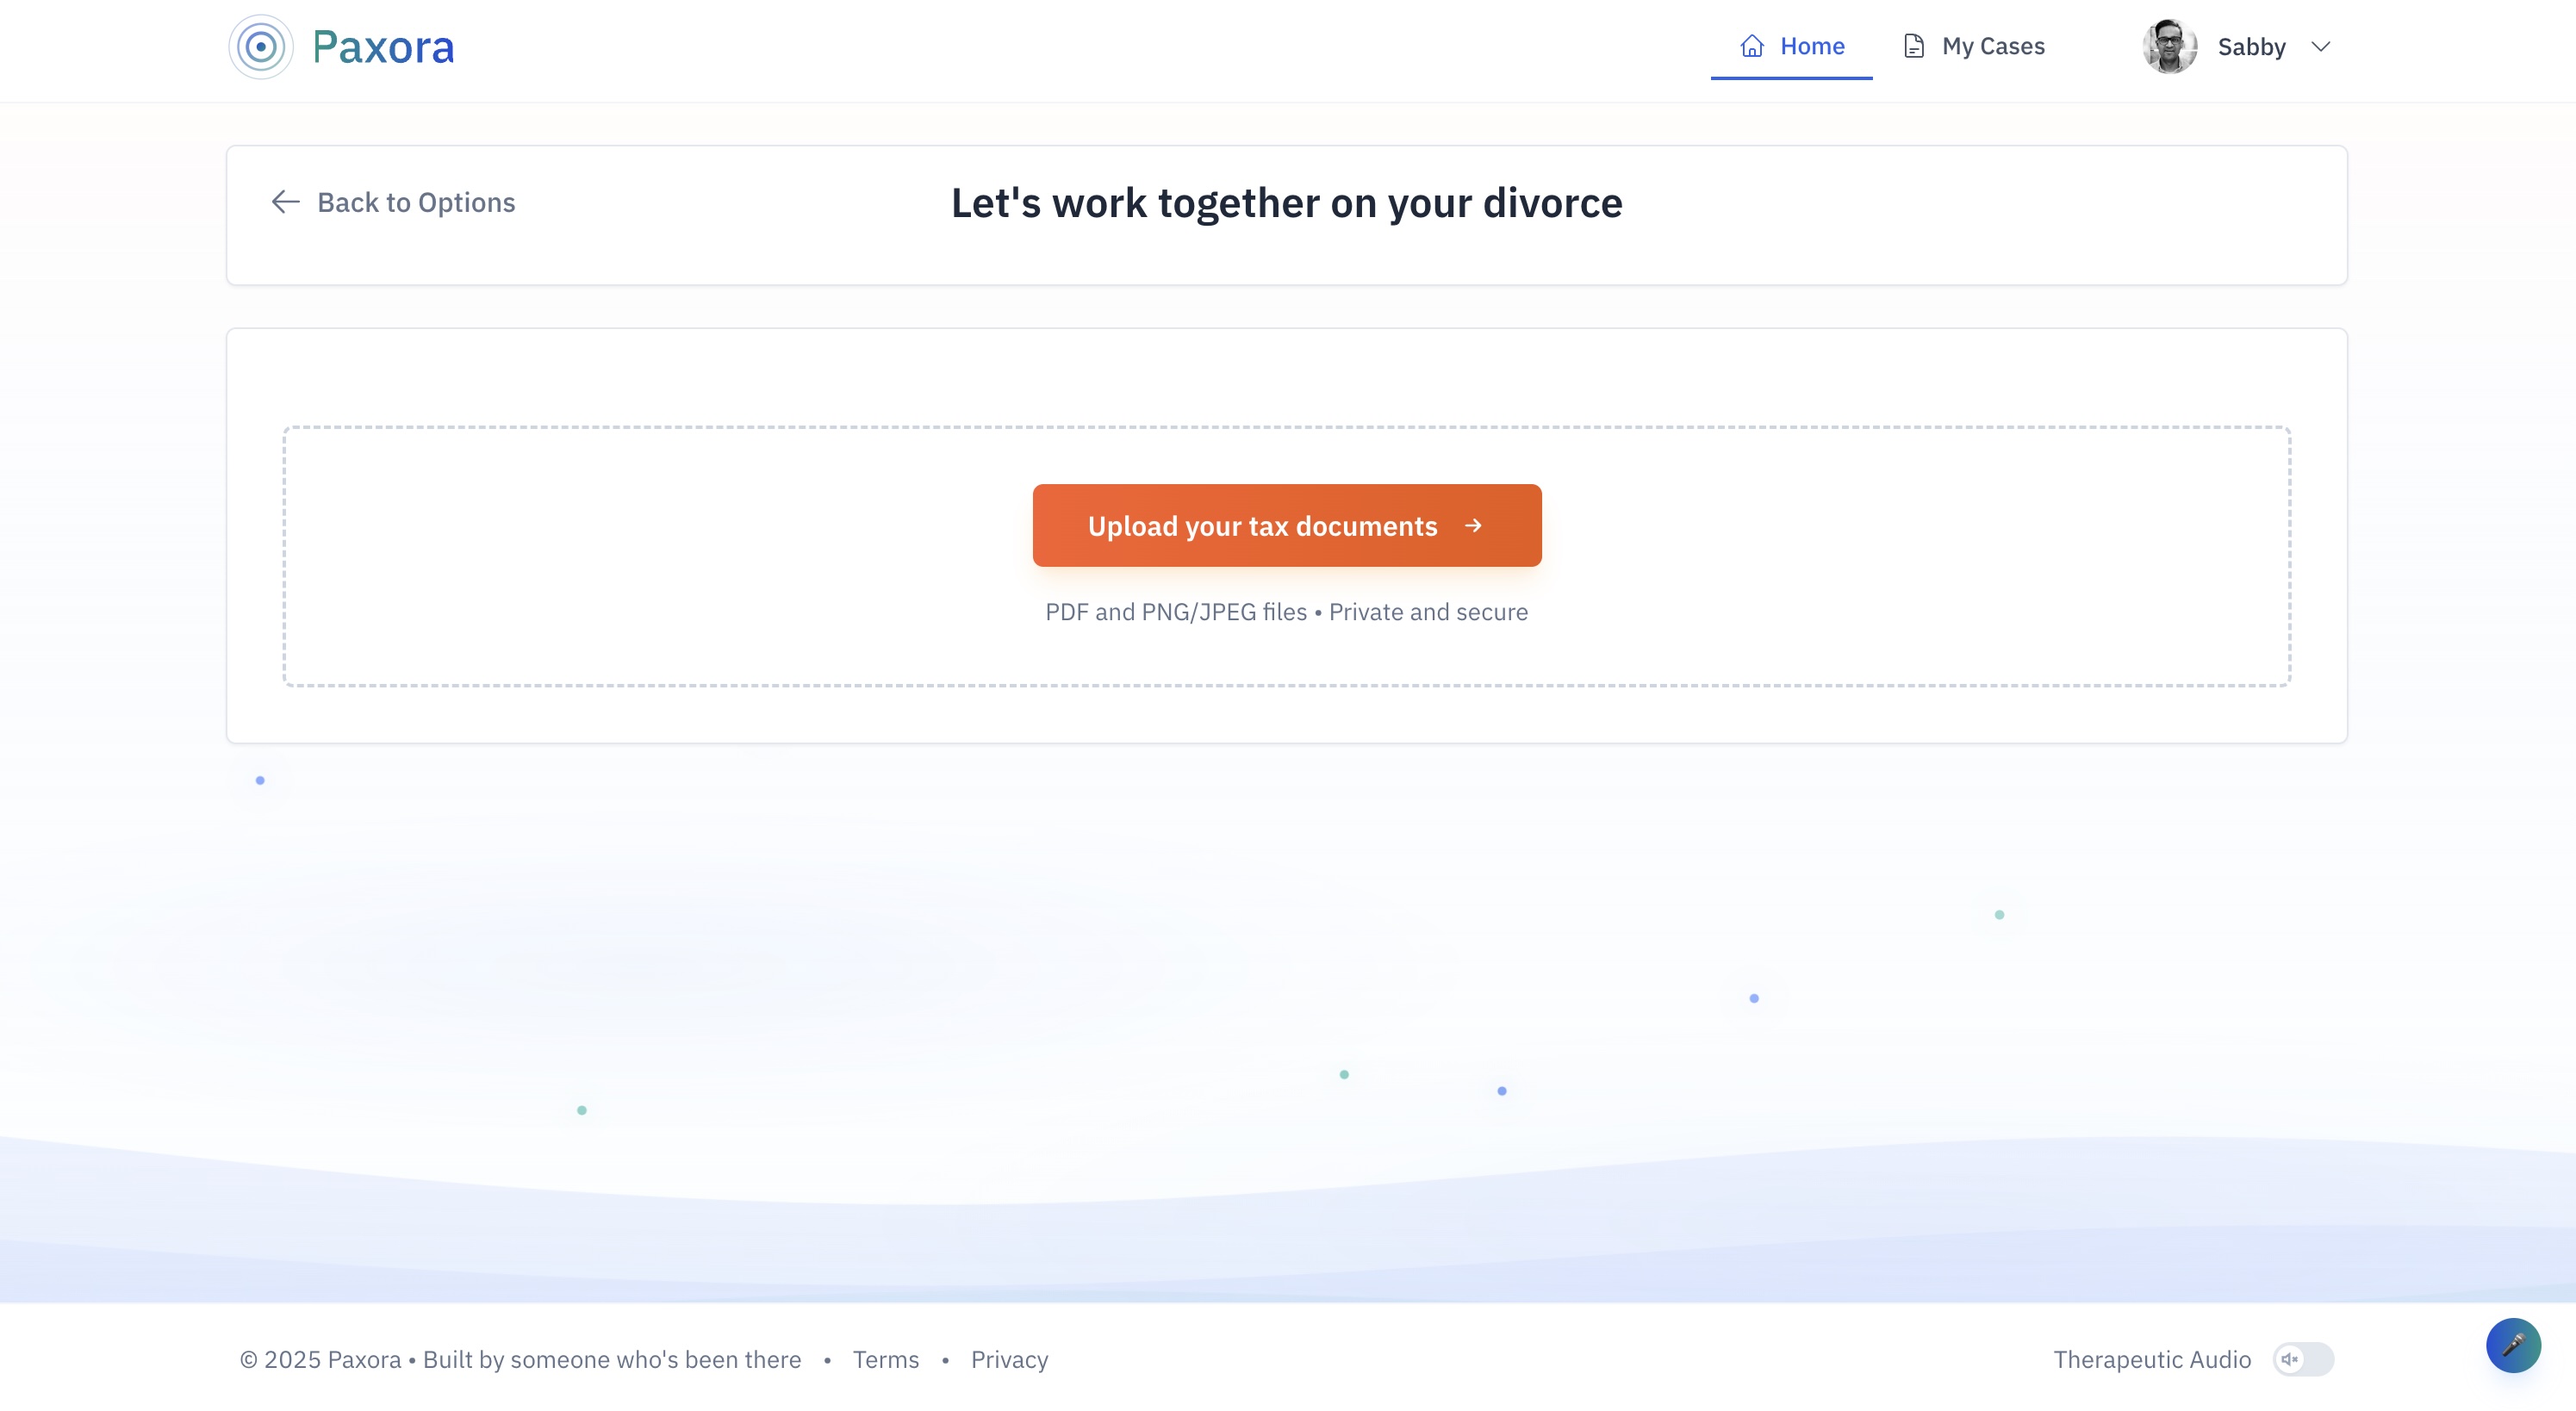The width and height of the screenshot is (2576, 1411).
Task: Switch to the My Cases tab
Action: (1971, 45)
